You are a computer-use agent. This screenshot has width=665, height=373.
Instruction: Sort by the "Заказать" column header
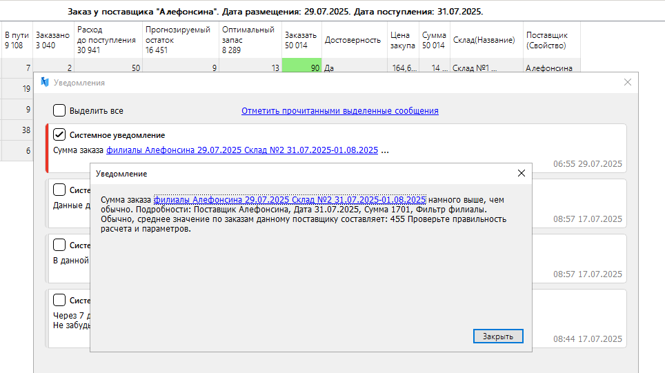(301, 40)
